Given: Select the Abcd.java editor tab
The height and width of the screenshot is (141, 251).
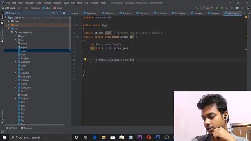Looking at the screenshot, I should (x=233, y=13).
